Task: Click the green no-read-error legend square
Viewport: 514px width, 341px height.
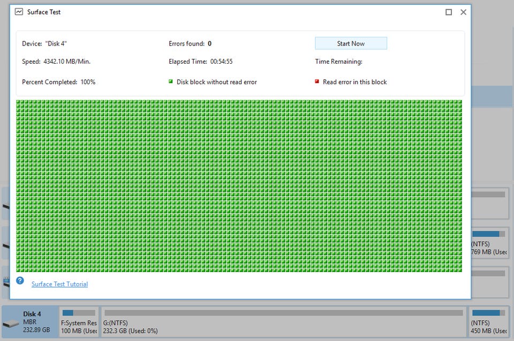Action: tap(170, 81)
